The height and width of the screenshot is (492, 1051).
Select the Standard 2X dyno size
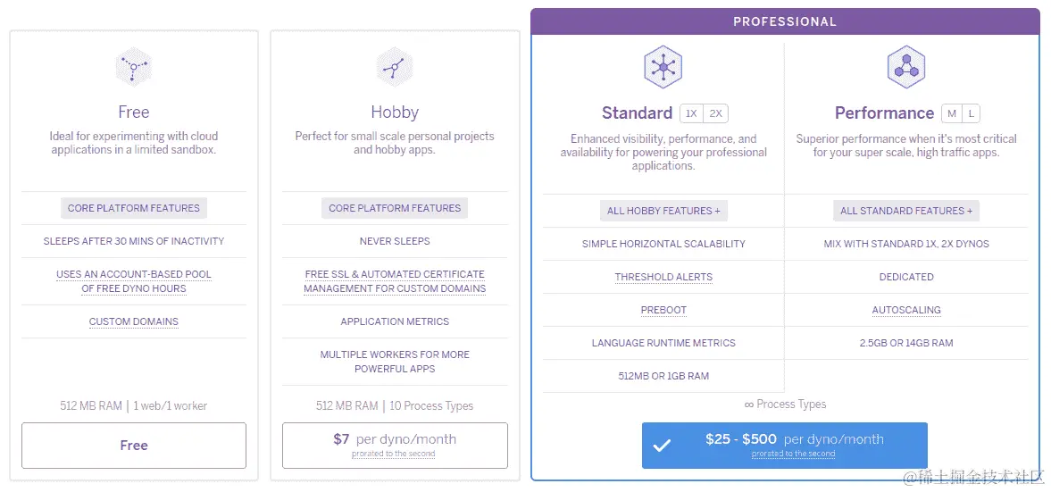point(716,113)
